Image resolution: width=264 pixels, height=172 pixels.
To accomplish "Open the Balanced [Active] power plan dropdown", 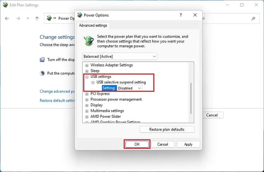I will (x=119, y=56).
